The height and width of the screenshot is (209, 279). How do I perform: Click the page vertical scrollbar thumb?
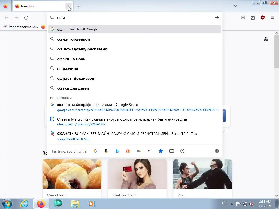coord(277,51)
